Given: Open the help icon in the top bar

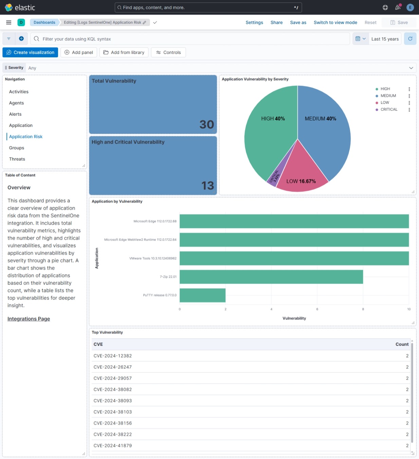Looking at the screenshot, I should coord(385,7).
